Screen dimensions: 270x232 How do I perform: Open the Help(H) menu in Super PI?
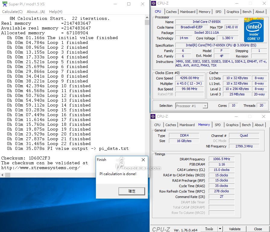pyautogui.click(x=56, y=12)
